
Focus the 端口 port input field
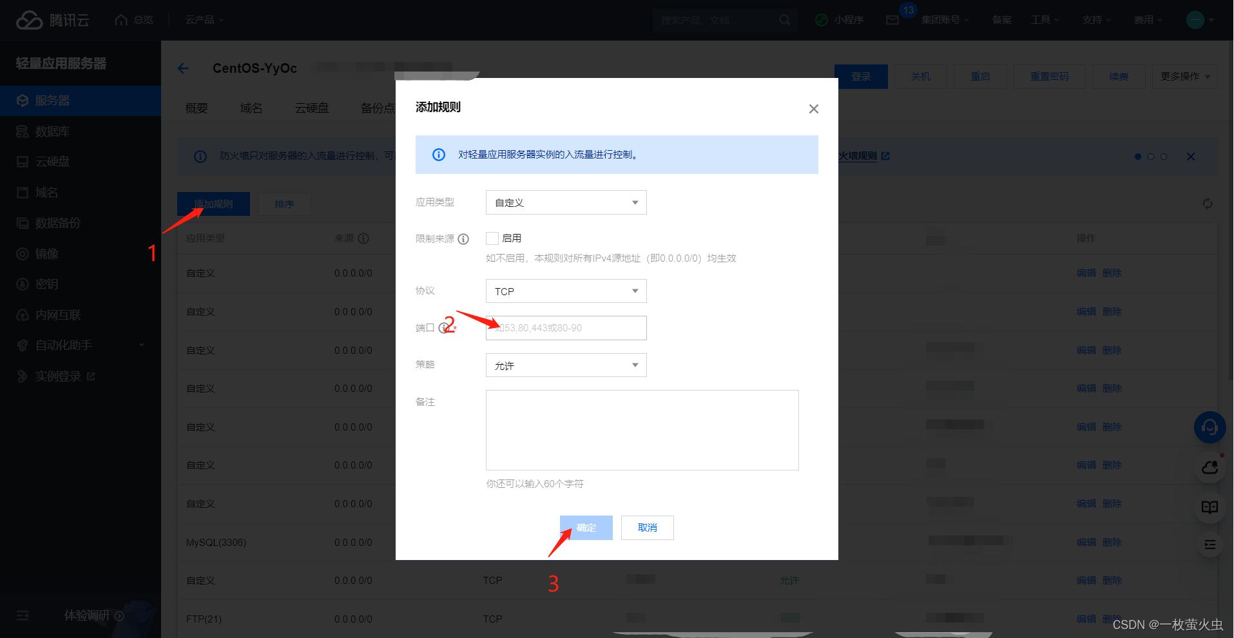(566, 328)
